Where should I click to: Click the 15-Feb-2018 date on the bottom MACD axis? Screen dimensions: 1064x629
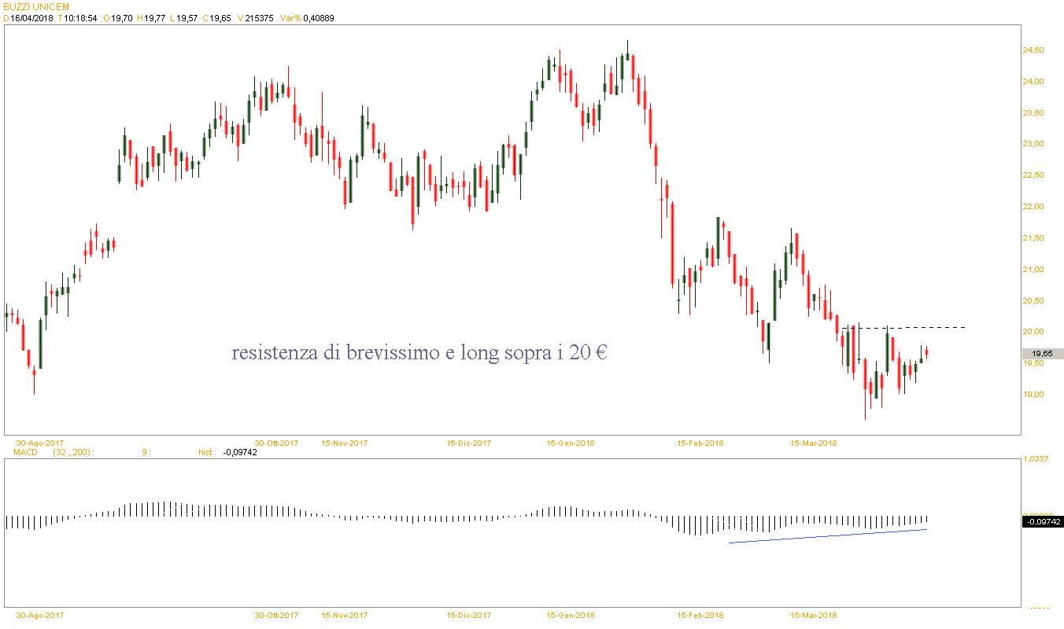point(700,615)
